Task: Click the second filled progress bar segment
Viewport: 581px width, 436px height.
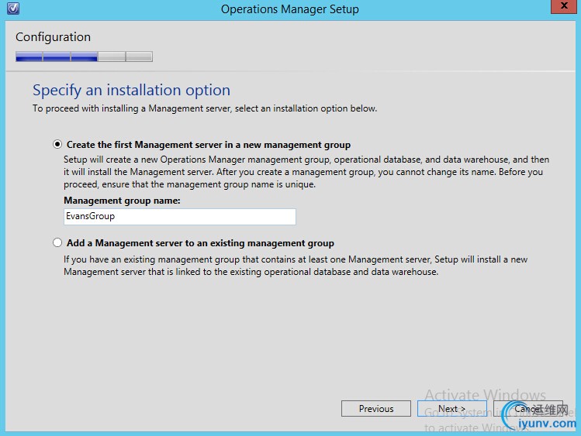Action: click(57, 57)
